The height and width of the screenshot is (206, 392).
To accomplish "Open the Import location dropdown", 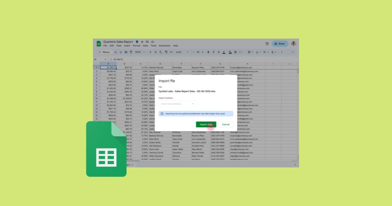I will (177, 104).
